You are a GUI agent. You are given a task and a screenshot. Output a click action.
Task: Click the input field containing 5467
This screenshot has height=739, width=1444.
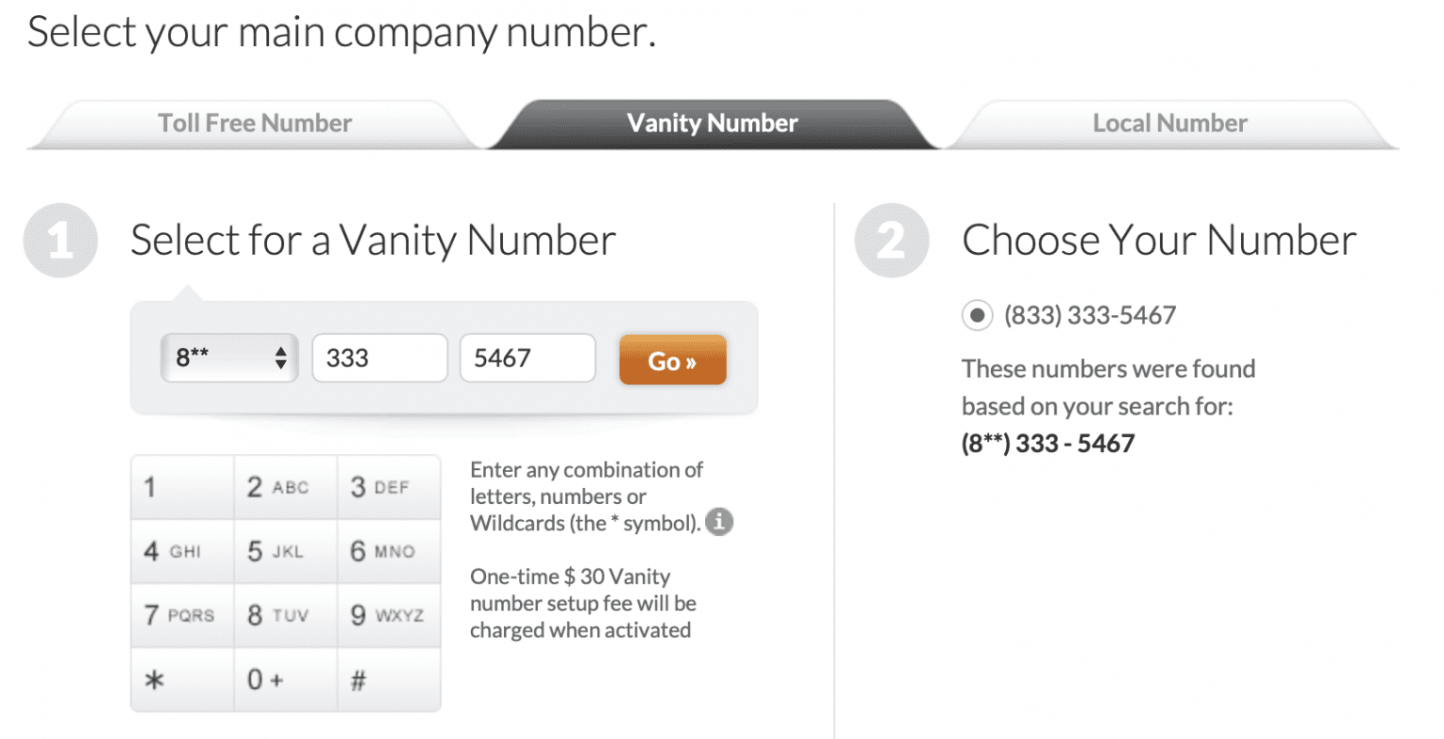click(x=526, y=357)
